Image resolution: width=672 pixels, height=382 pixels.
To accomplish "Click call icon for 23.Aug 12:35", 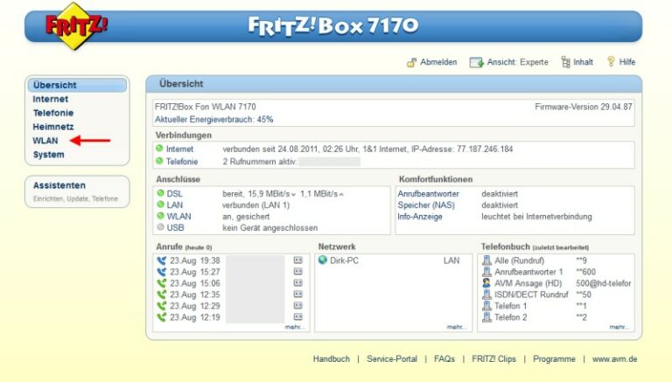I will point(162,295).
